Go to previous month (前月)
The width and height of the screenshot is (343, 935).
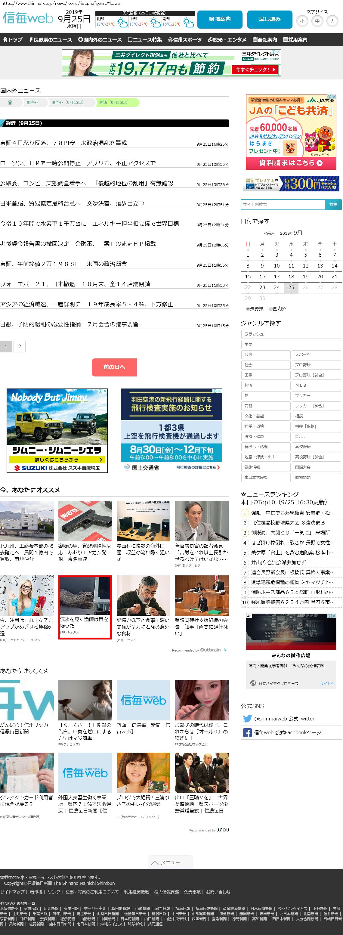(269, 234)
